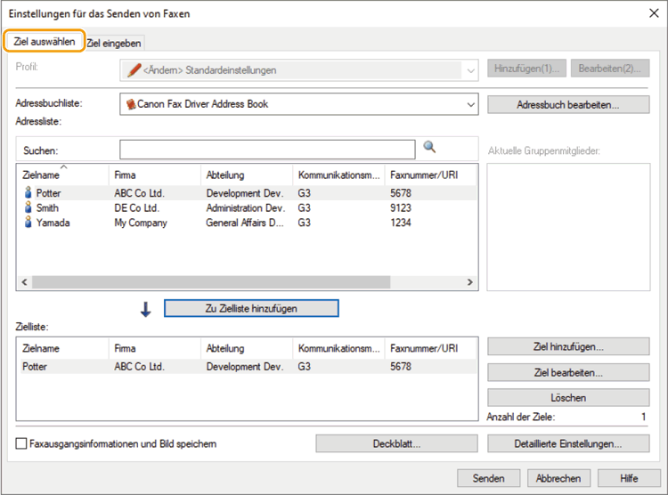Expand the Adressbuchliste dropdown
668x495 pixels.
click(x=471, y=105)
